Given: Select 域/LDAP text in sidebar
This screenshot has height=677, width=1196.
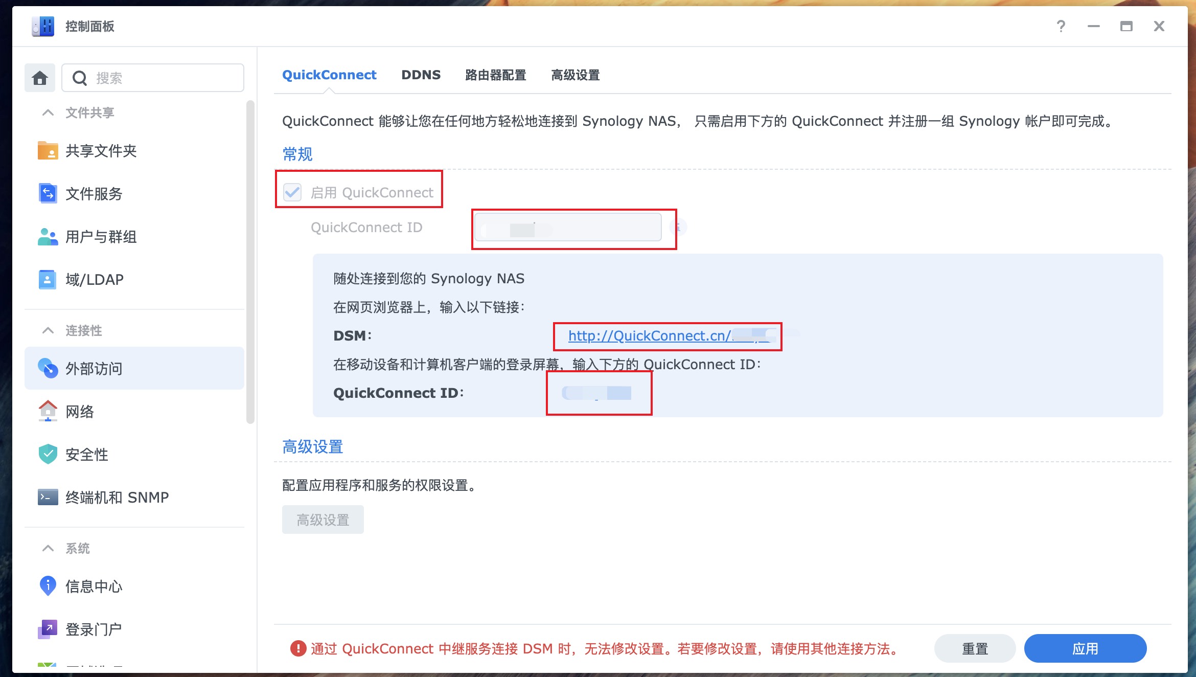Looking at the screenshot, I should pyautogui.click(x=95, y=280).
